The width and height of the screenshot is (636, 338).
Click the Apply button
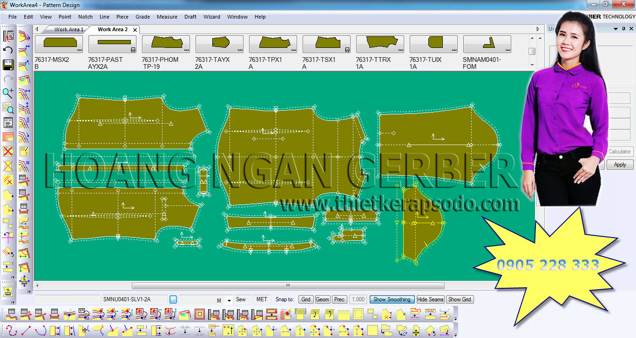tap(620, 165)
